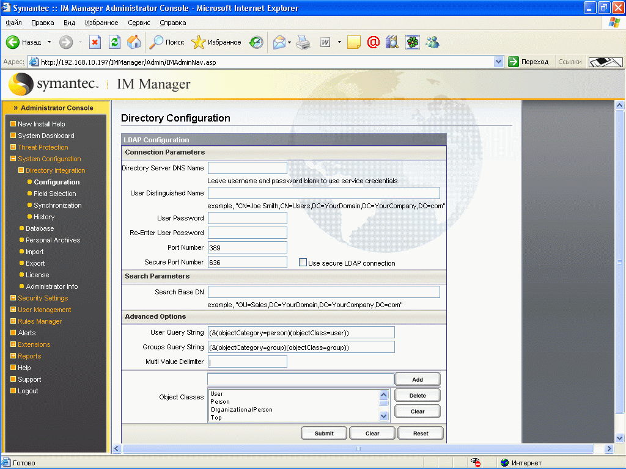This screenshot has width=626, height=469.
Task: Click the Messenger people icon
Action: tap(432, 42)
